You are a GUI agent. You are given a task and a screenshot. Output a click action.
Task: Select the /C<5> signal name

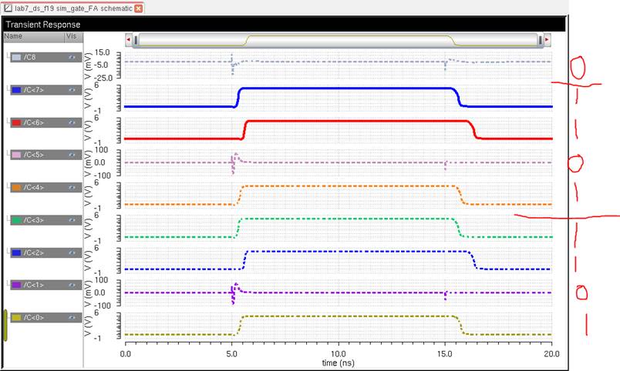coord(34,155)
